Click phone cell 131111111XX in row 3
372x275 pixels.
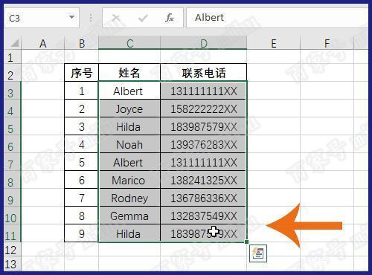(204, 91)
